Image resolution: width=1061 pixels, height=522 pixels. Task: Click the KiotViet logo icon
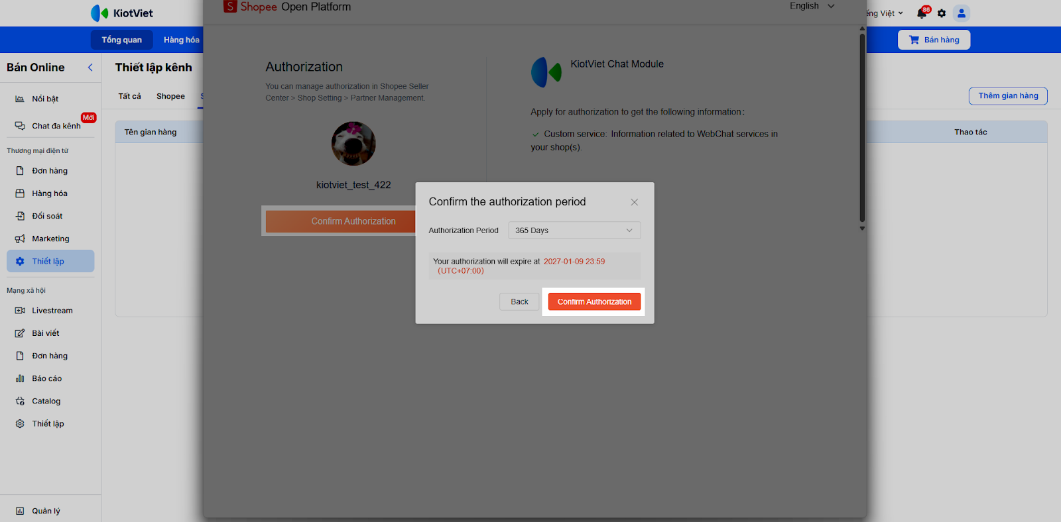(99, 13)
